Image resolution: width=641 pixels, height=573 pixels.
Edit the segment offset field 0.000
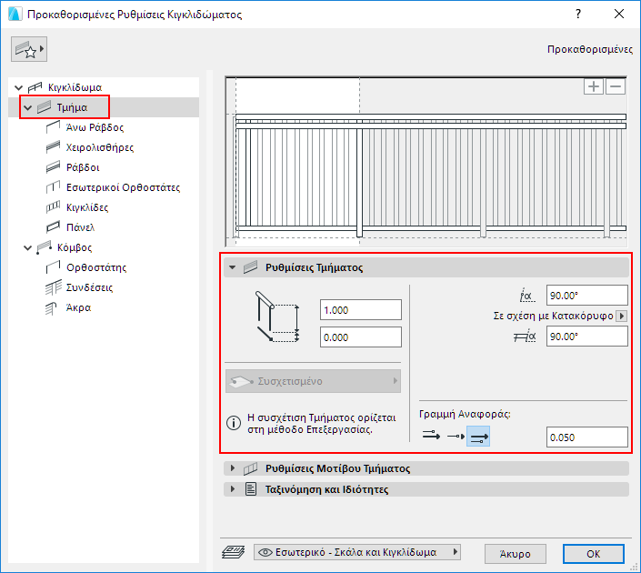361,337
